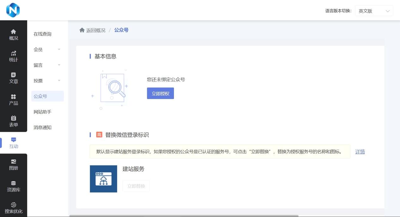This screenshot has width=400, height=217.
Task: Open 消息通知 menu item
Action: (43, 127)
